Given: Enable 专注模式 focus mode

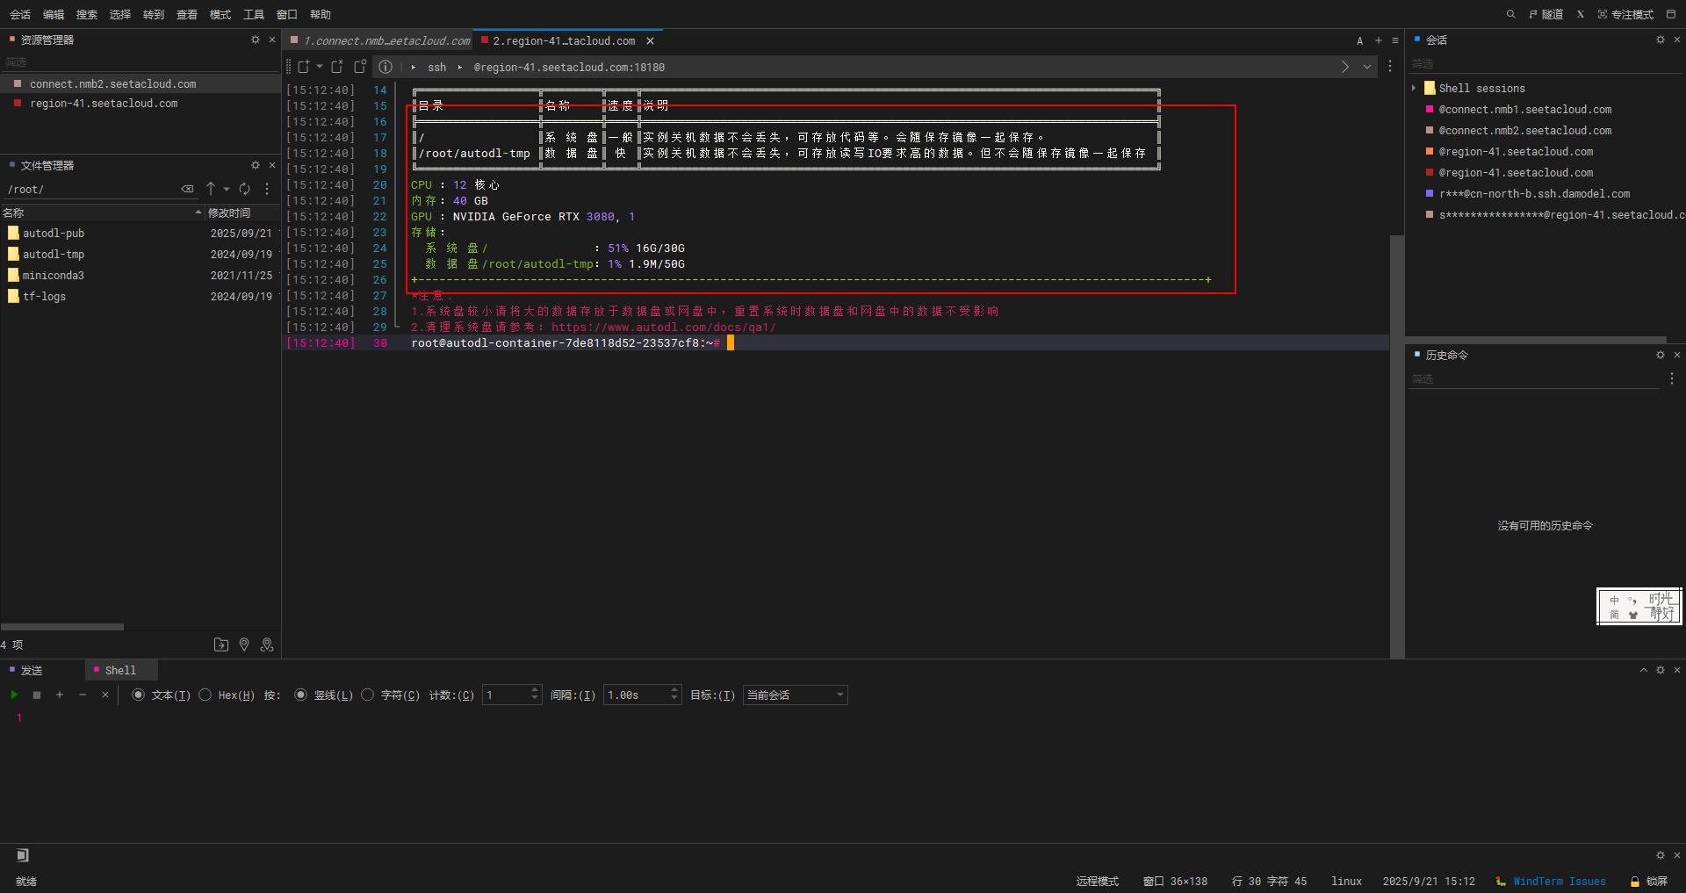Looking at the screenshot, I should pyautogui.click(x=1626, y=14).
